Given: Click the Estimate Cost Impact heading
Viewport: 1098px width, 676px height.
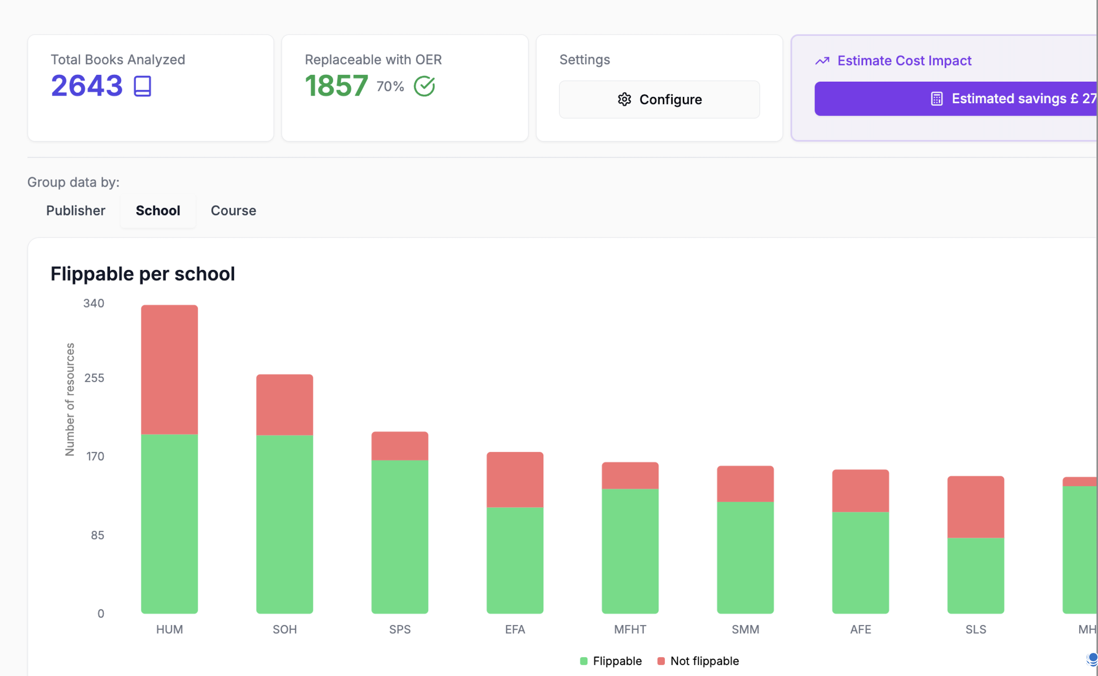Looking at the screenshot, I should pos(904,61).
